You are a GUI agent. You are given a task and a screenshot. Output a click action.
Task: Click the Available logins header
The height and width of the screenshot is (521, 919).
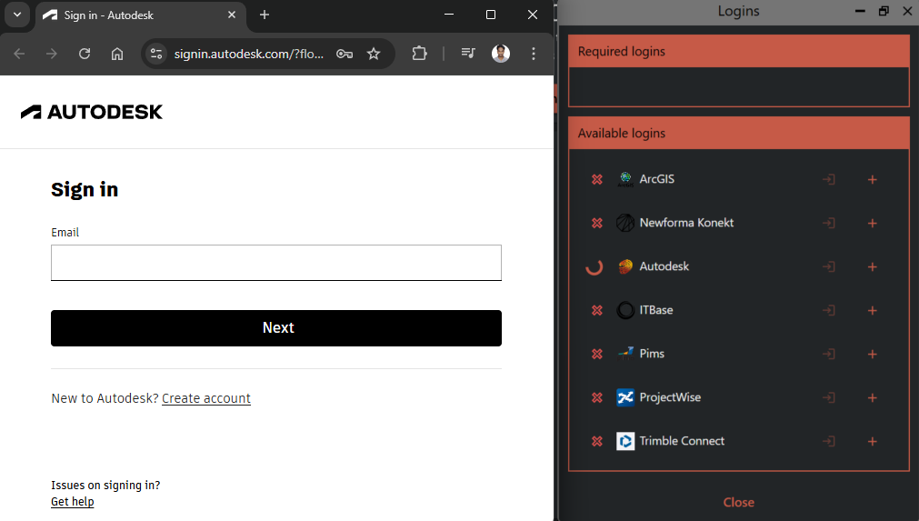(738, 133)
